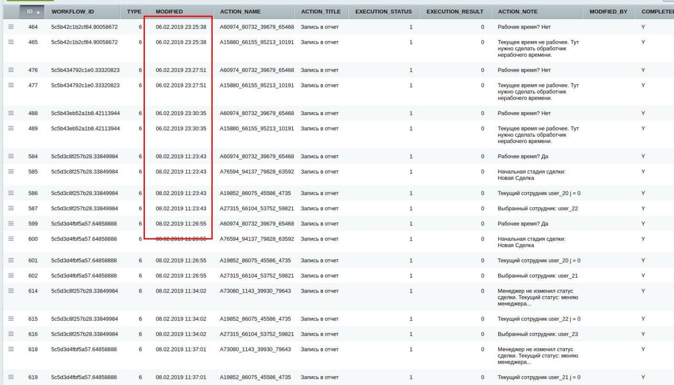Click COMPLETED value Y in row 602
674x385 pixels.
643,276
